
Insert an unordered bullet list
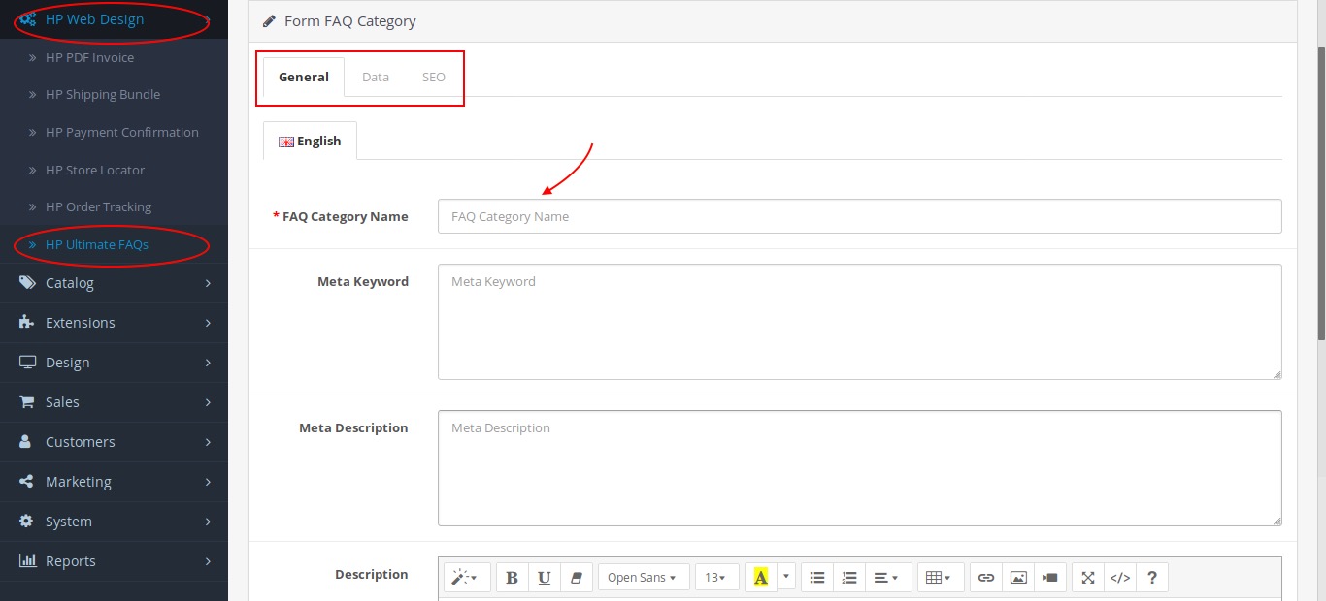point(817,578)
